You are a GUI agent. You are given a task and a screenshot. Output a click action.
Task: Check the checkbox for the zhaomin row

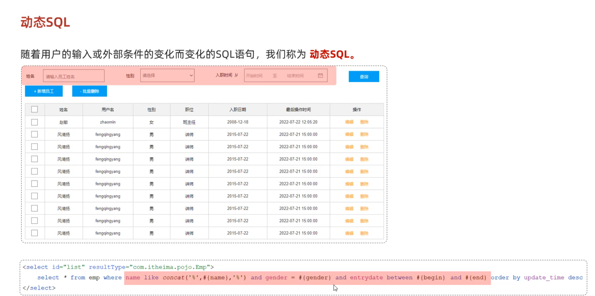coord(35,122)
